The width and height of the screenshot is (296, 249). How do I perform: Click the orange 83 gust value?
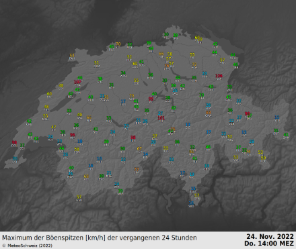point(209,113)
